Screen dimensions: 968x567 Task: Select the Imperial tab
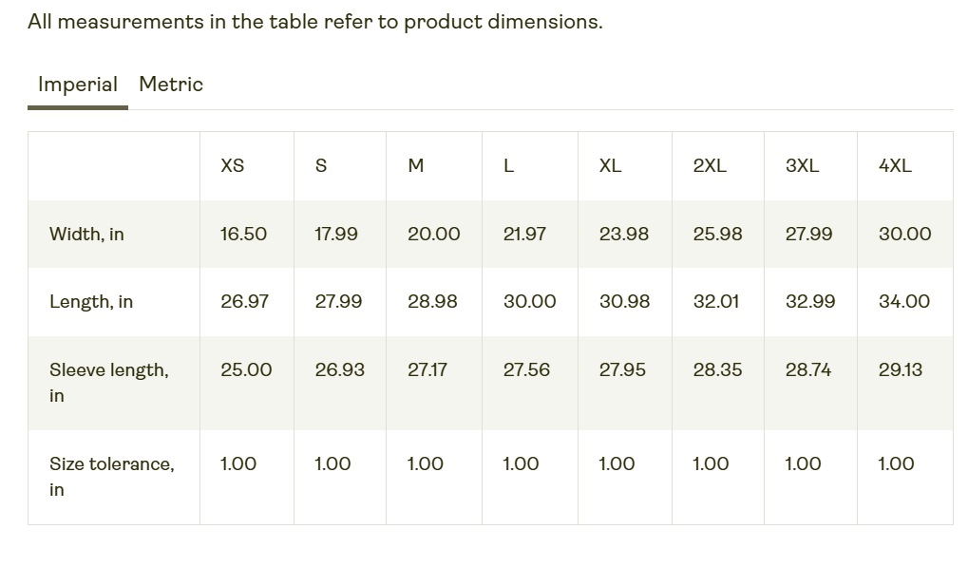pyautogui.click(x=78, y=85)
